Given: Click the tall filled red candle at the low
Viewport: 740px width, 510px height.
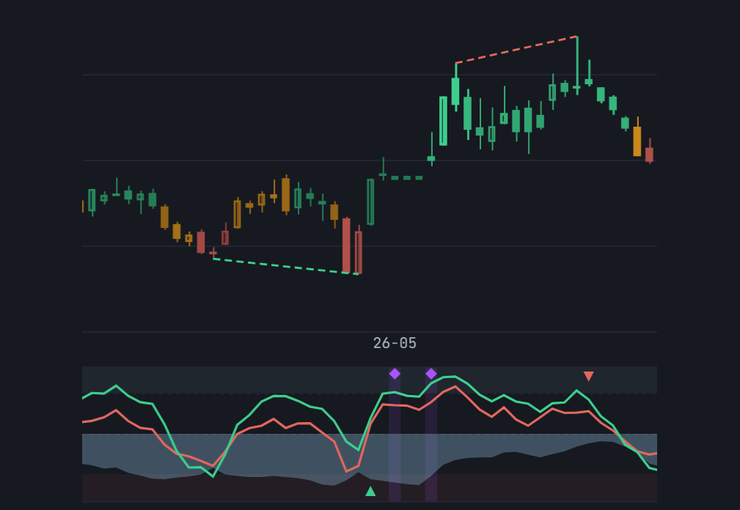Looking at the screenshot, I should [346, 245].
